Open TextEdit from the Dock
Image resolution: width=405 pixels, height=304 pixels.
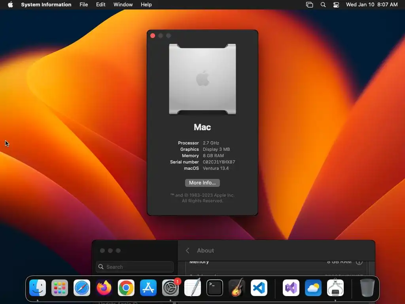pos(193,288)
